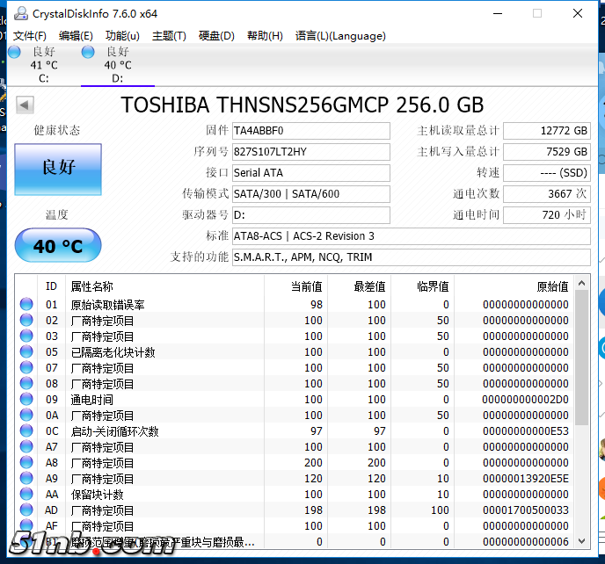This screenshot has height=564, width=605.
Task: Open the 文件(F) menu
Action: 30,36
